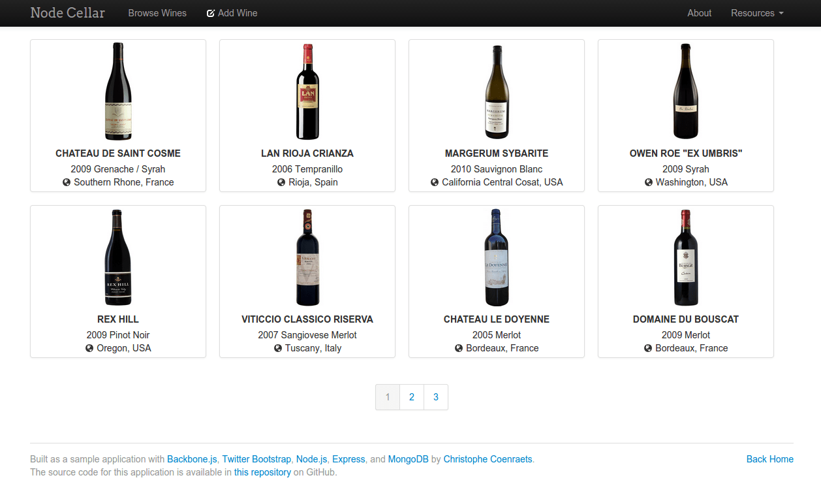Go to pagination page 1
Screen dimensions: 821x499
point(388,397)
